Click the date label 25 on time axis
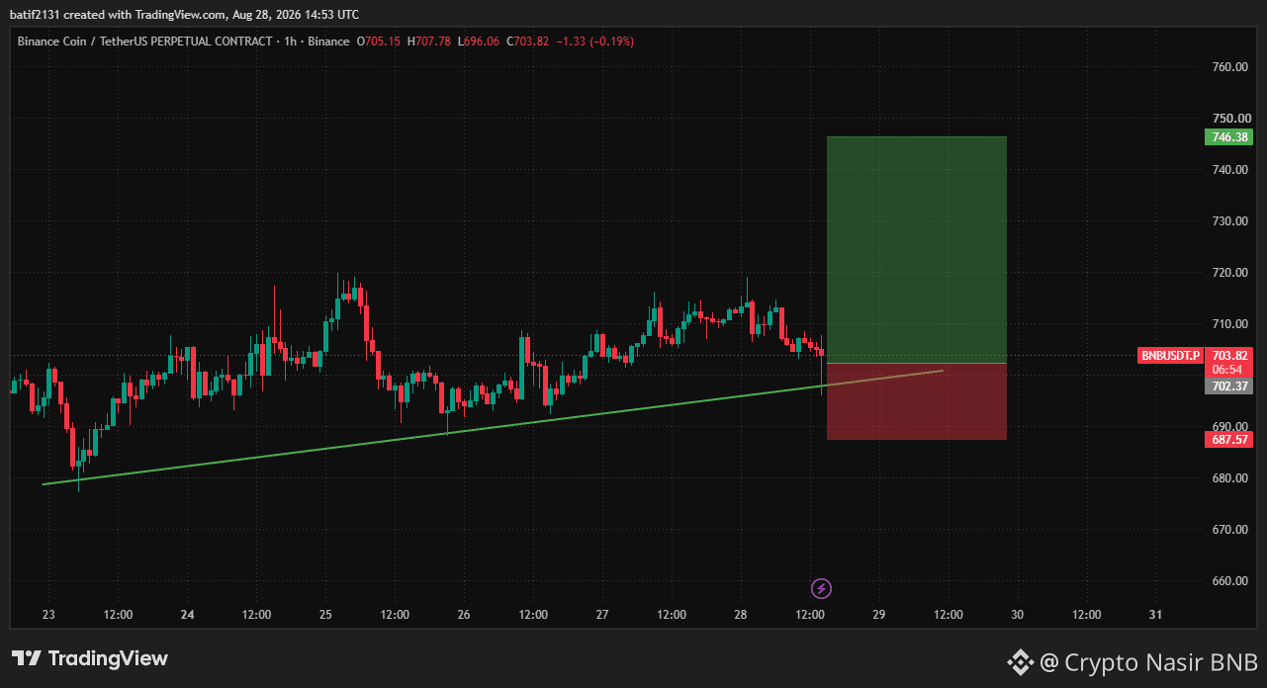 click(325, 615)
